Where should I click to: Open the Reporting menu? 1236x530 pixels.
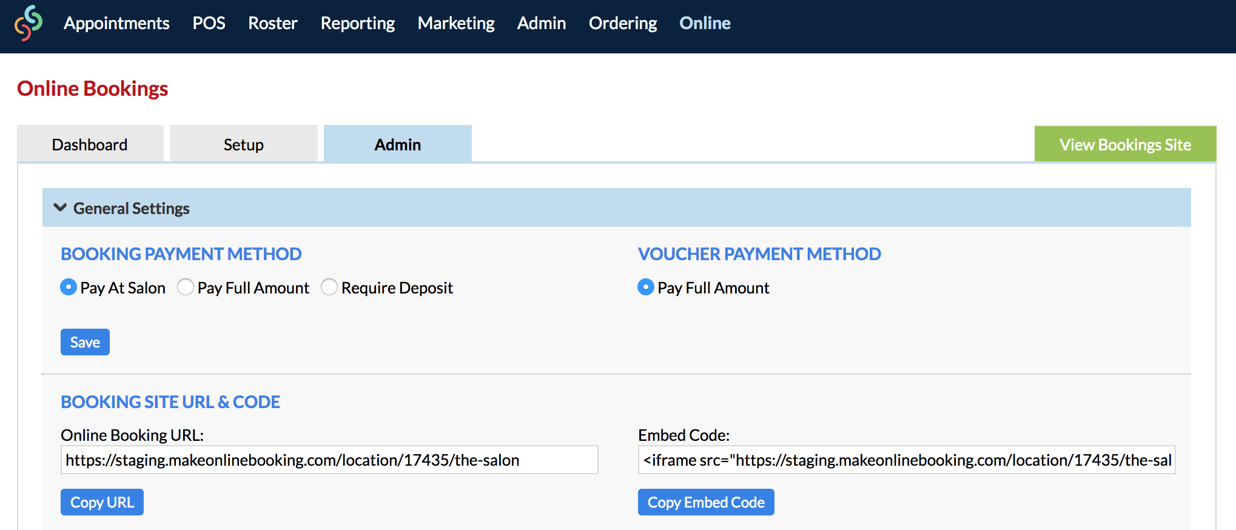(x=358, y=23)
